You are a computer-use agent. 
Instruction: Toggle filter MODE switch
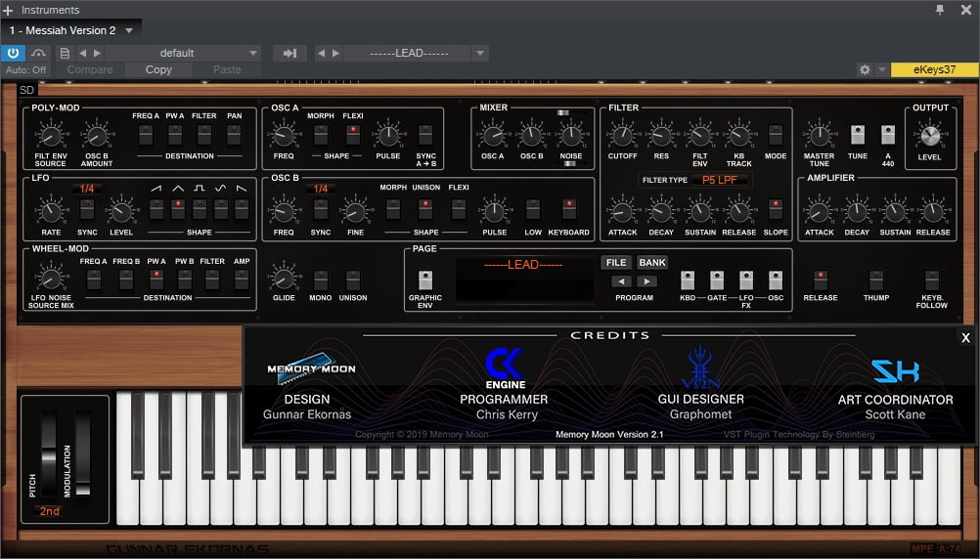coord(776,134)
